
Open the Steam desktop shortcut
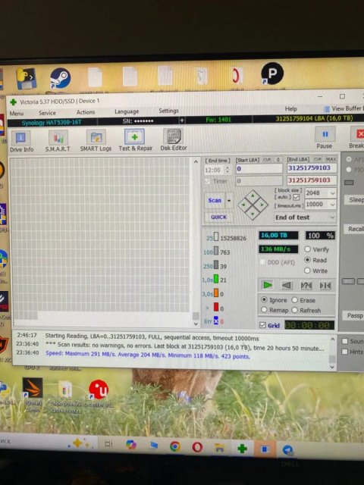61,78
